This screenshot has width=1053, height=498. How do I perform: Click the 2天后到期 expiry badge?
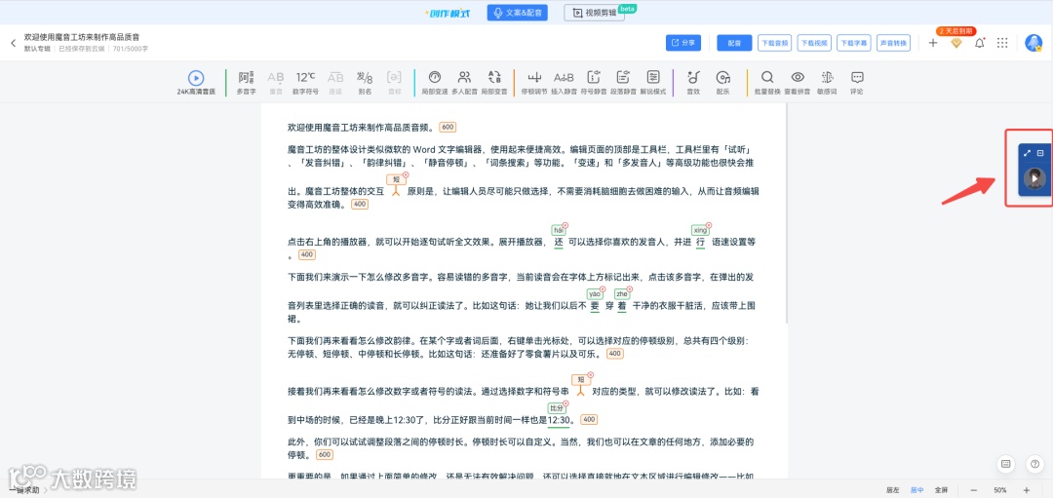click(x=956, y=31)
